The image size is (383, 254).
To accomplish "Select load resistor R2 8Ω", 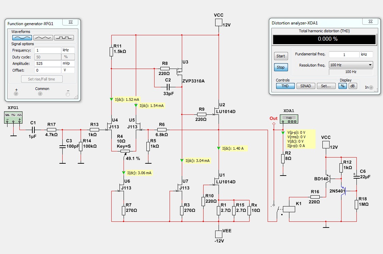I will coord(283,159).
